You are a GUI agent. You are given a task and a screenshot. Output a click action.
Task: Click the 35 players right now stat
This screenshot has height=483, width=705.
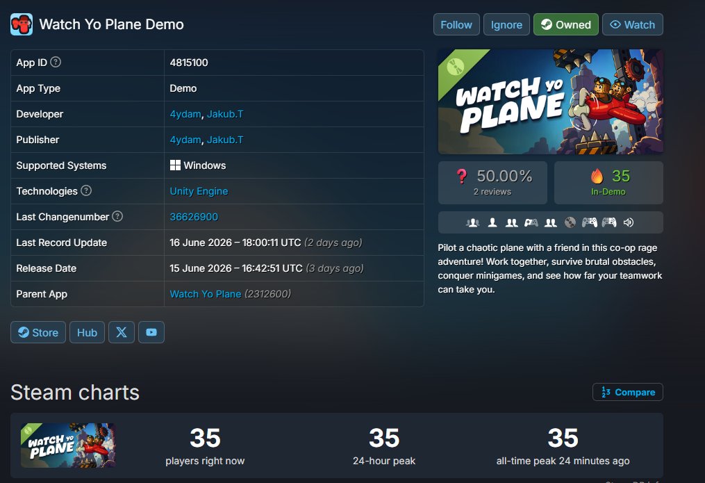click(205, 445)
